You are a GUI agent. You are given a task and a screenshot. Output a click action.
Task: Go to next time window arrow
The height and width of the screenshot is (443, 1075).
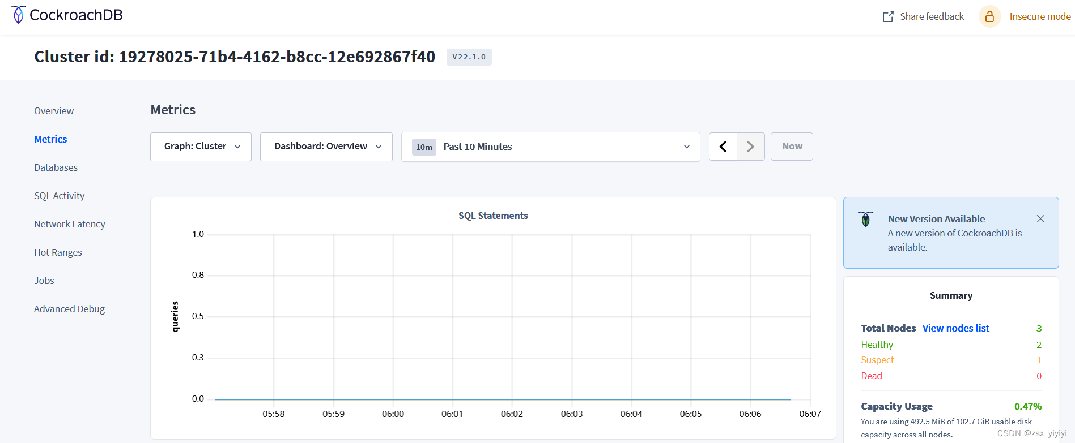click(751, 147)
